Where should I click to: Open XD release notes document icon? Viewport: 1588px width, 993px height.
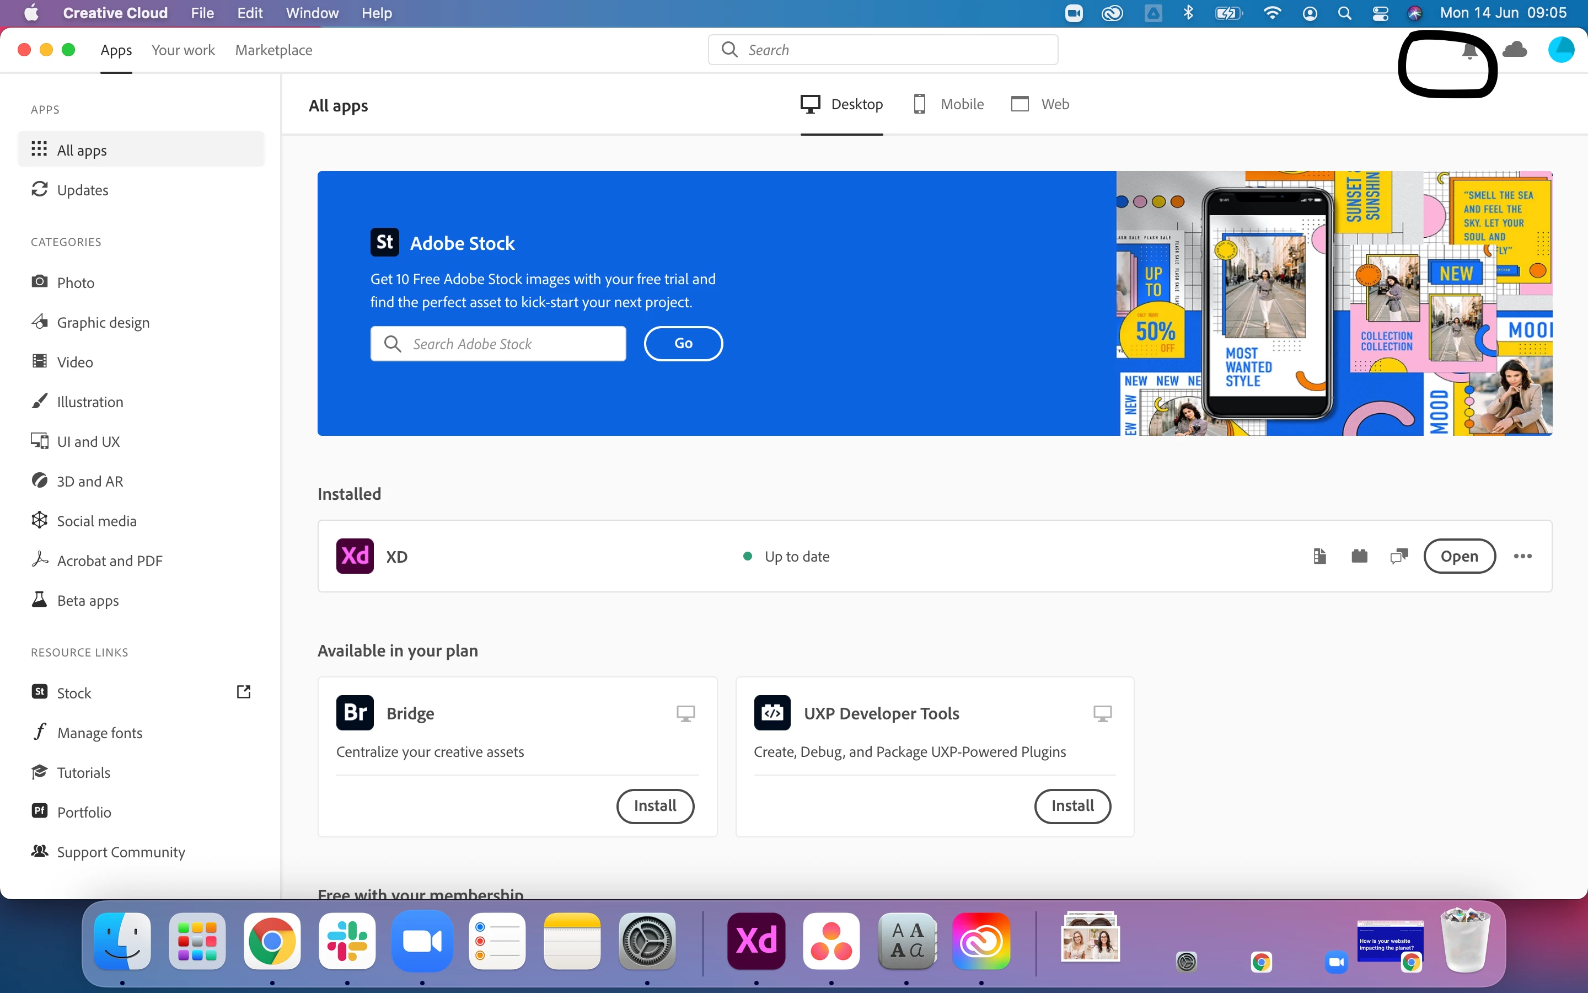(1319, 556)
